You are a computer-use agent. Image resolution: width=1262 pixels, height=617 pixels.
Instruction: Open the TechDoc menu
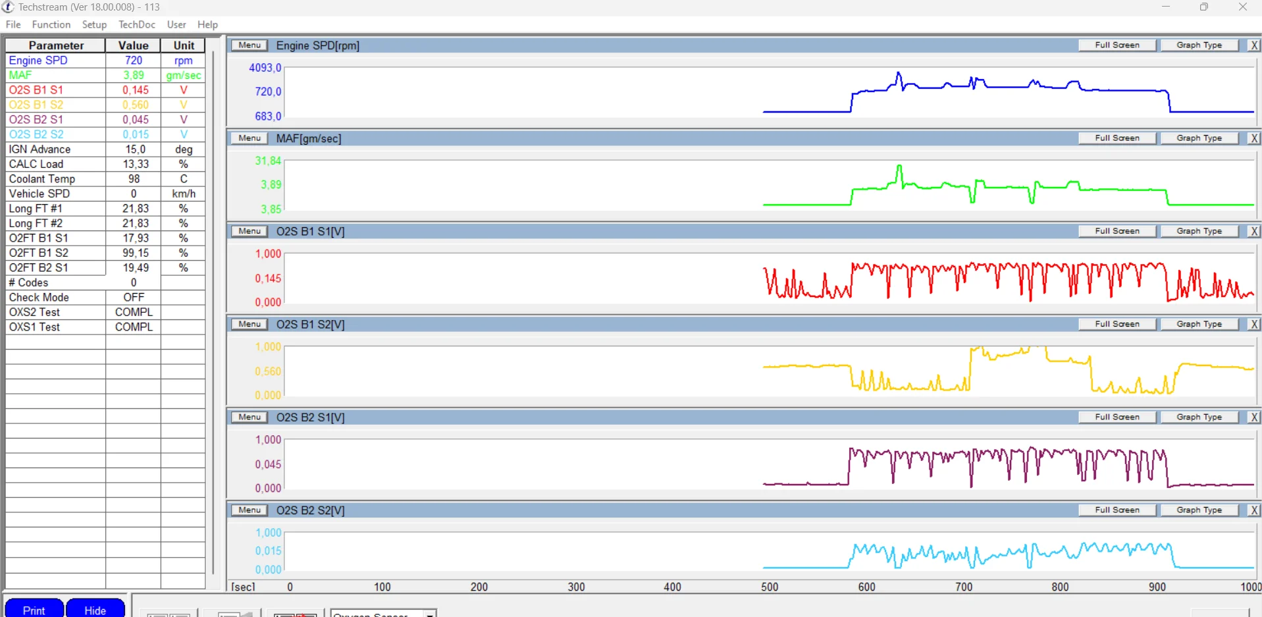[x=137, y=24]
